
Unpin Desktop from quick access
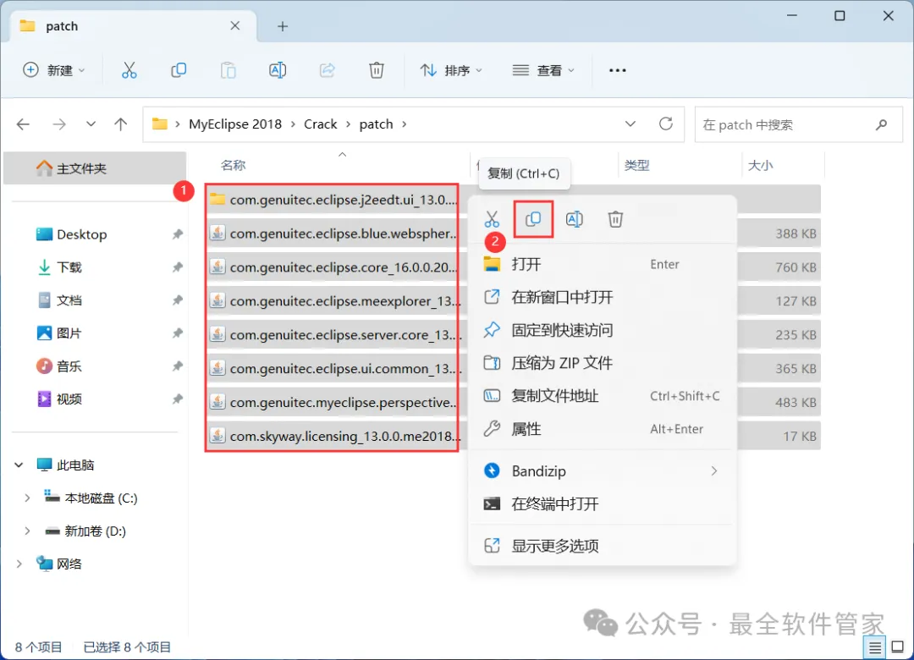177,234
